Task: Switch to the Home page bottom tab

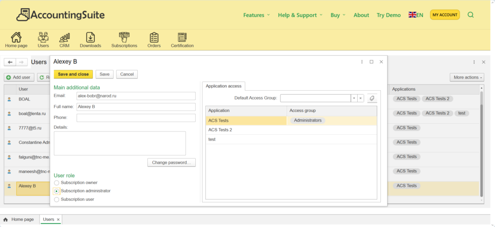Action: point(19,219)
